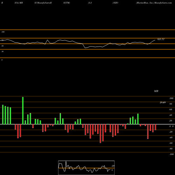Click the MR axis label -80

pyautogui.click(x=171, y=149)
